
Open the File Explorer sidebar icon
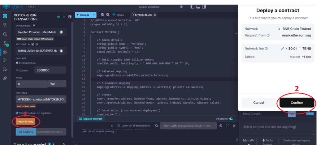click(5, 25)
